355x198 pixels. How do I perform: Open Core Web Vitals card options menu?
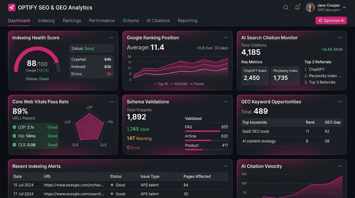[x=111, y=102]
